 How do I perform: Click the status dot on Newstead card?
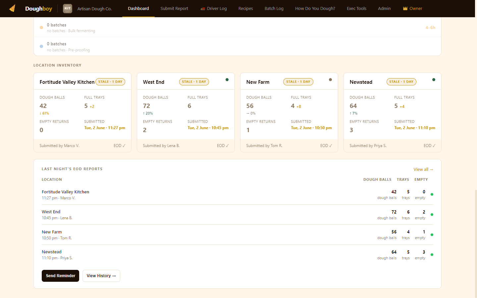[434, 79]
